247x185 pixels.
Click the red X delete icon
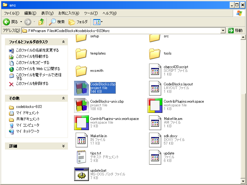pos(11,84)
